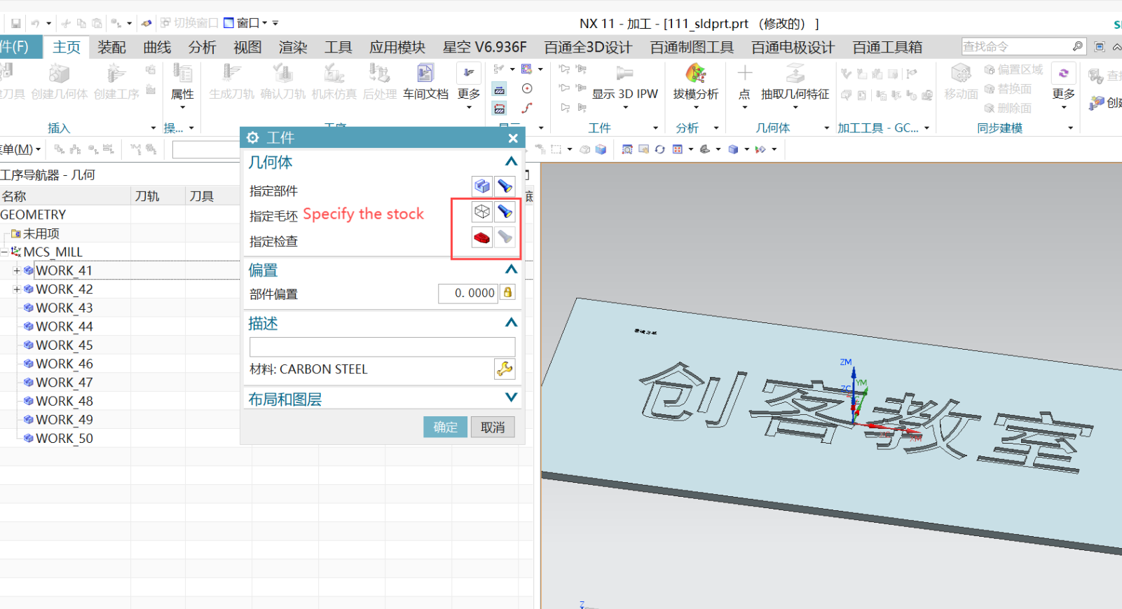Screen dimensions: 1122x609
Task: Click the 取消 cancel button
Action: tap(493, 427)
